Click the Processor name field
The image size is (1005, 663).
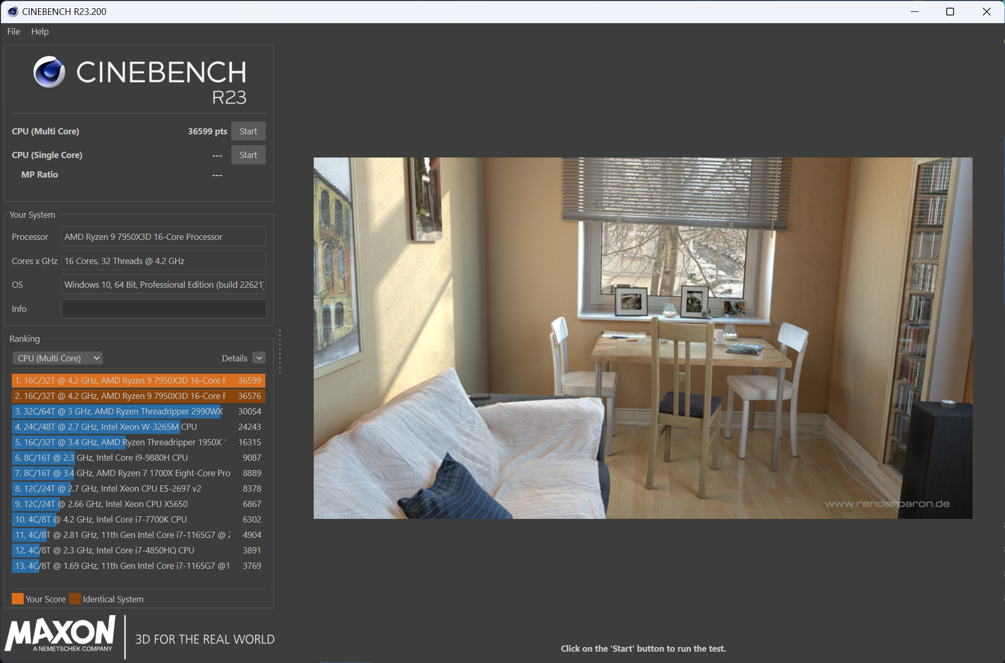[x=163, y=237]
